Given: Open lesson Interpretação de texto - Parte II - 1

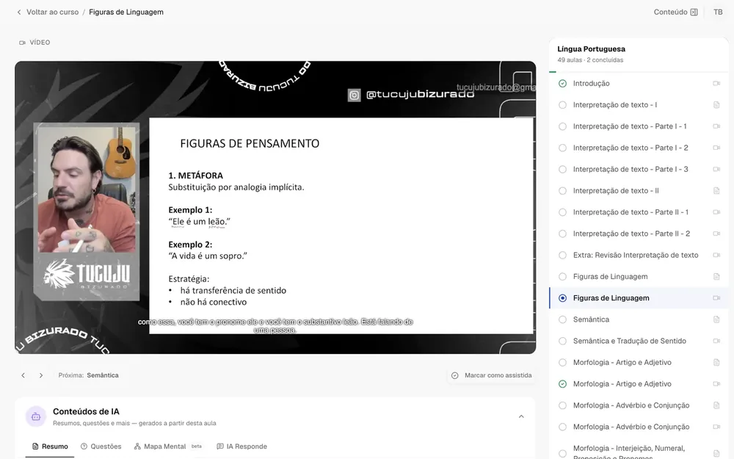Looking at the screenshot, I should [639, 212].
